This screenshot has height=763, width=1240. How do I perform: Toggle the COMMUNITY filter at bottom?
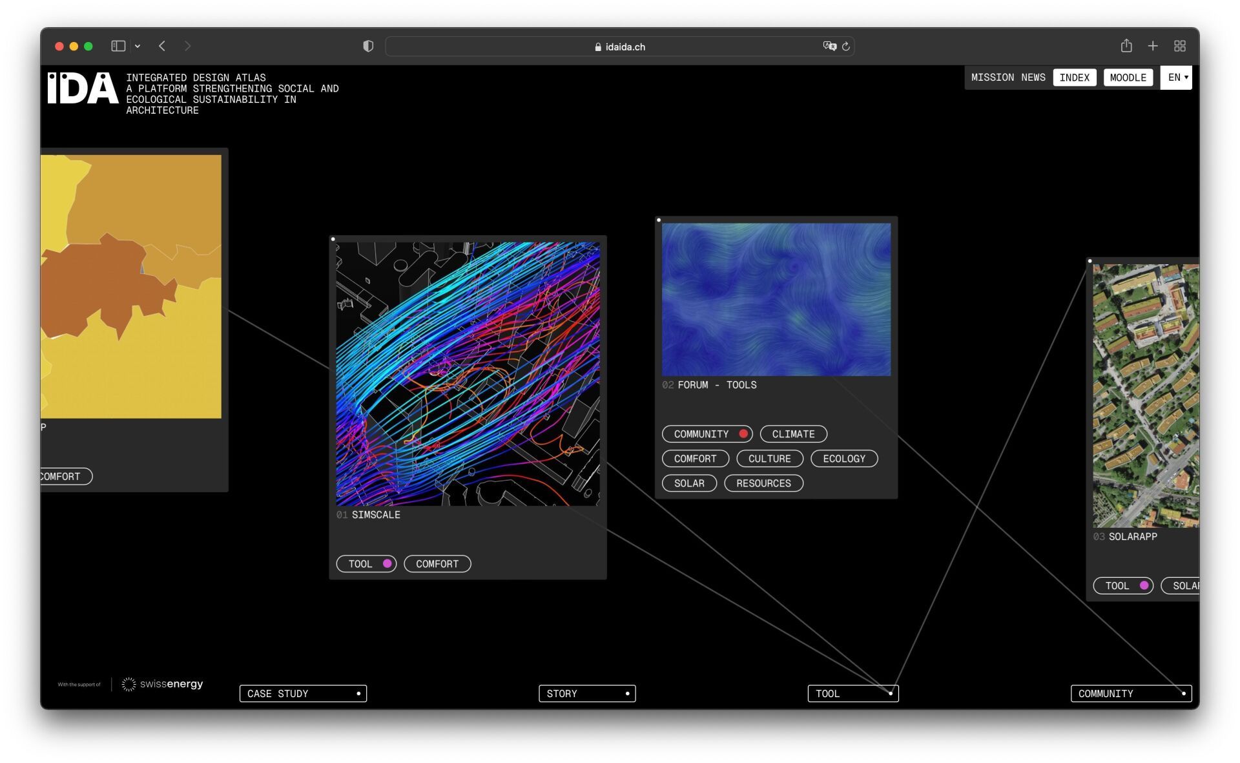click(x=1130, y=693)
